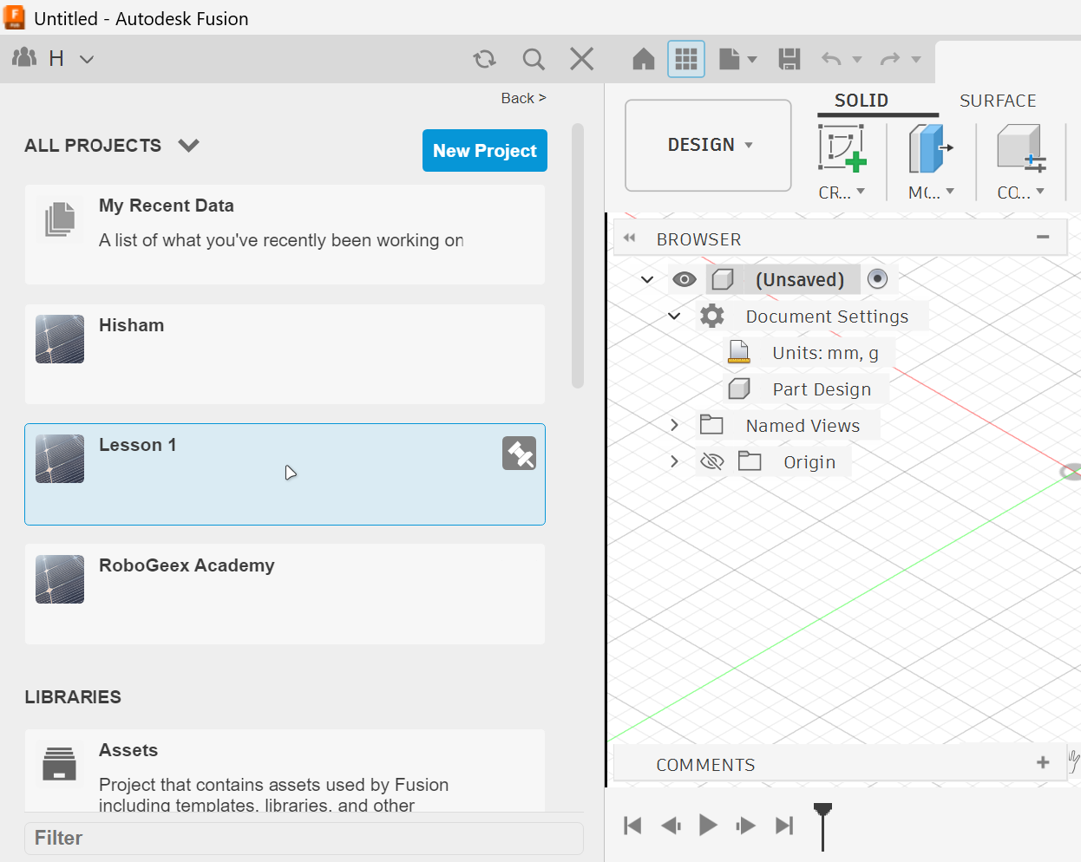Open the Hisham project
Screen dimensions: 1081x862
pos(285,354)
